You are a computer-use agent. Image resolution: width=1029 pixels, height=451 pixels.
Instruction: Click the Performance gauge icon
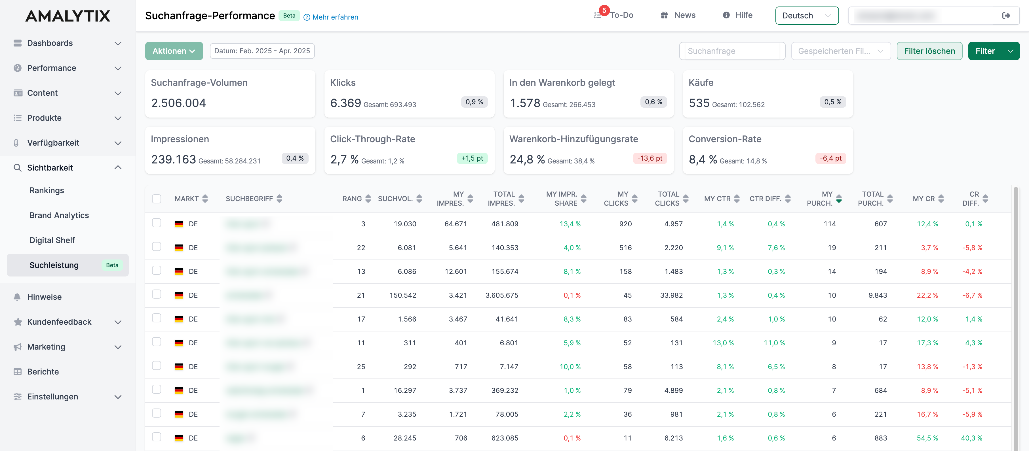pyautogui.click(x=17, y=68)
